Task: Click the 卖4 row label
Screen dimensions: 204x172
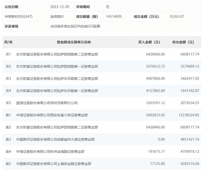Action: coord(8,152)
